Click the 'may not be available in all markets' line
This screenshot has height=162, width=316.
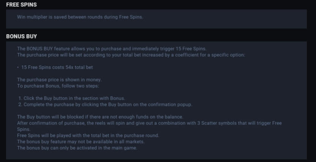[x=81, y=141]
